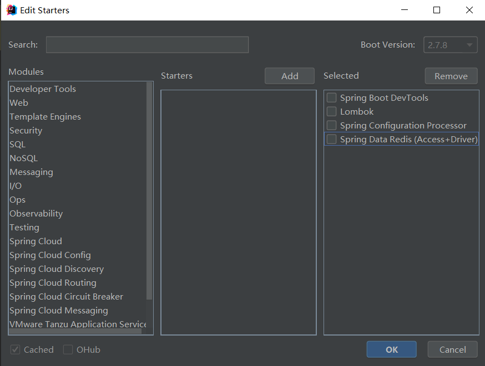
Task: Check the Lombok checkbox
Action: click(x=332, y=111)
